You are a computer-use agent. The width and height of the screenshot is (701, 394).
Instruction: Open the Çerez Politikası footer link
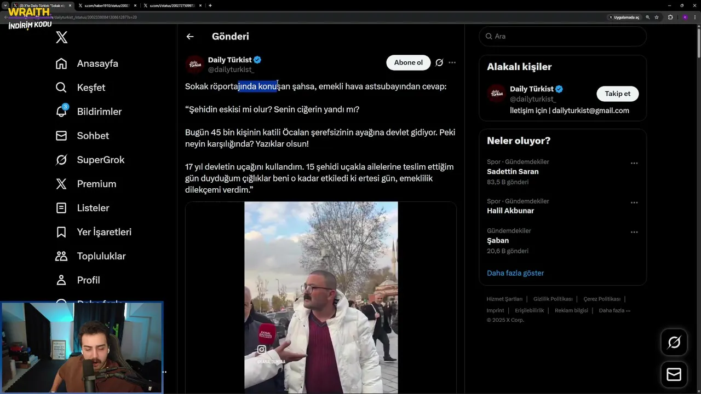click(602, 299)
